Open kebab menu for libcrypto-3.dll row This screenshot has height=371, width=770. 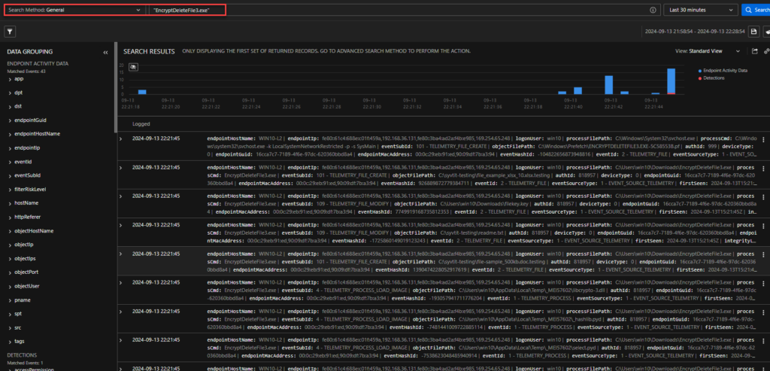762,283
